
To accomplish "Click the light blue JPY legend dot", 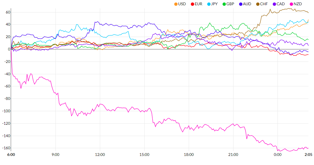I will tap(208, 4).
